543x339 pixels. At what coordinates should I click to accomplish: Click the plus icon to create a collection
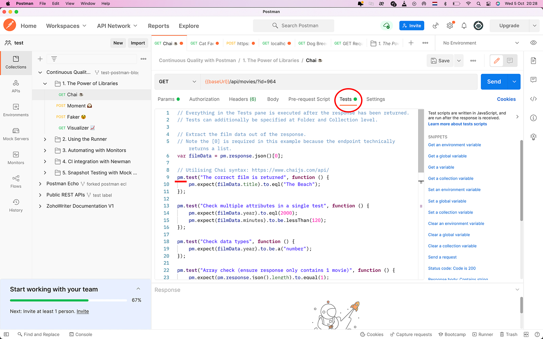40,59
